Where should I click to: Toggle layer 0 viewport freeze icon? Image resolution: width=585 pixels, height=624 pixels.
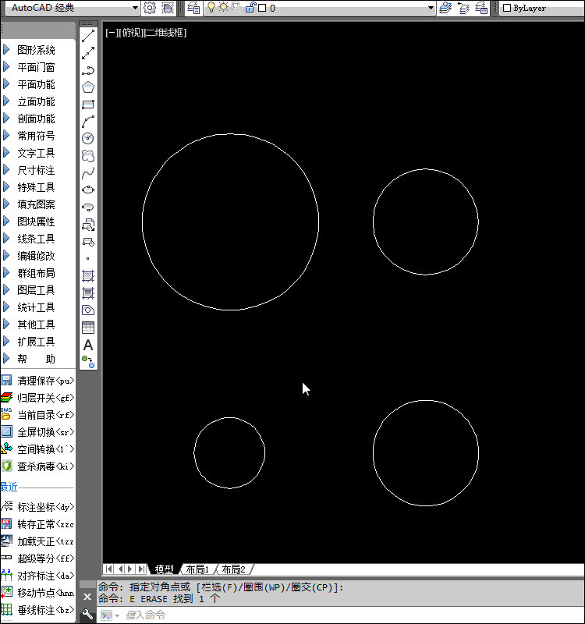[x=236, y=8]
